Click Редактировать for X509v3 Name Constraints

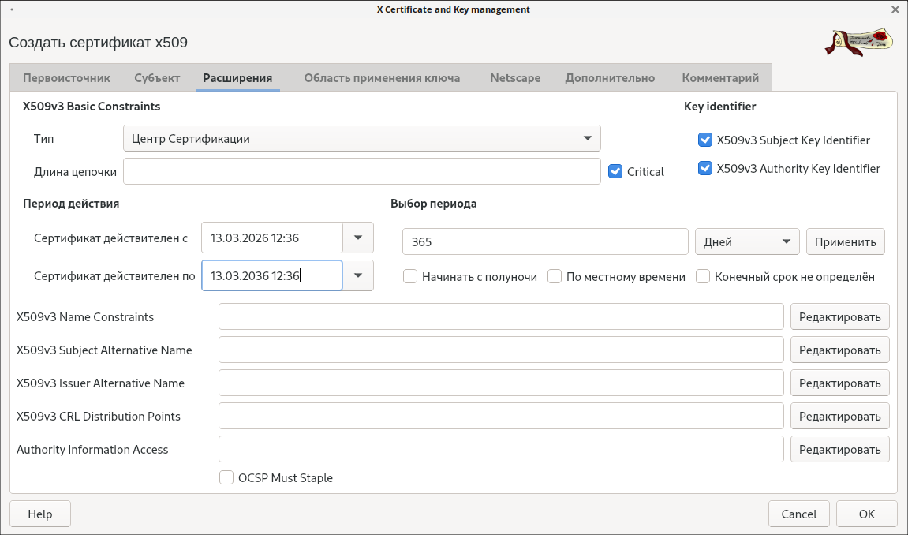(x=839, y=316)
